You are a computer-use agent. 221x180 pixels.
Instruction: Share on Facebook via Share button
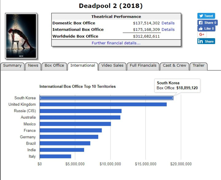(x=207, y=23)
